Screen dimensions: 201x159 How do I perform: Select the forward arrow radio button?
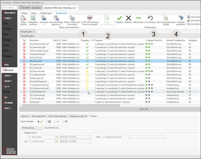(x=55, y=122)
